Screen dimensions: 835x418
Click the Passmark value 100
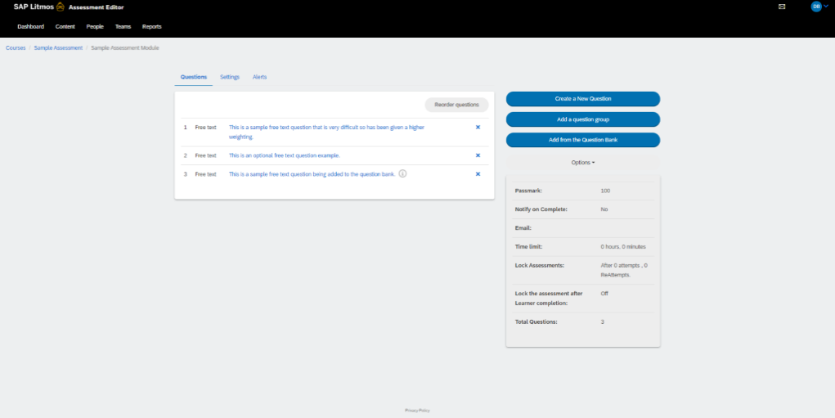tap(605, 191)
